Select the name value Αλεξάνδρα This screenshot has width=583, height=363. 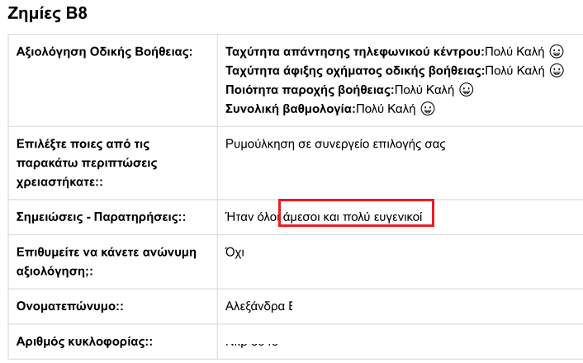pyautogui.click(x=258, y=306)
